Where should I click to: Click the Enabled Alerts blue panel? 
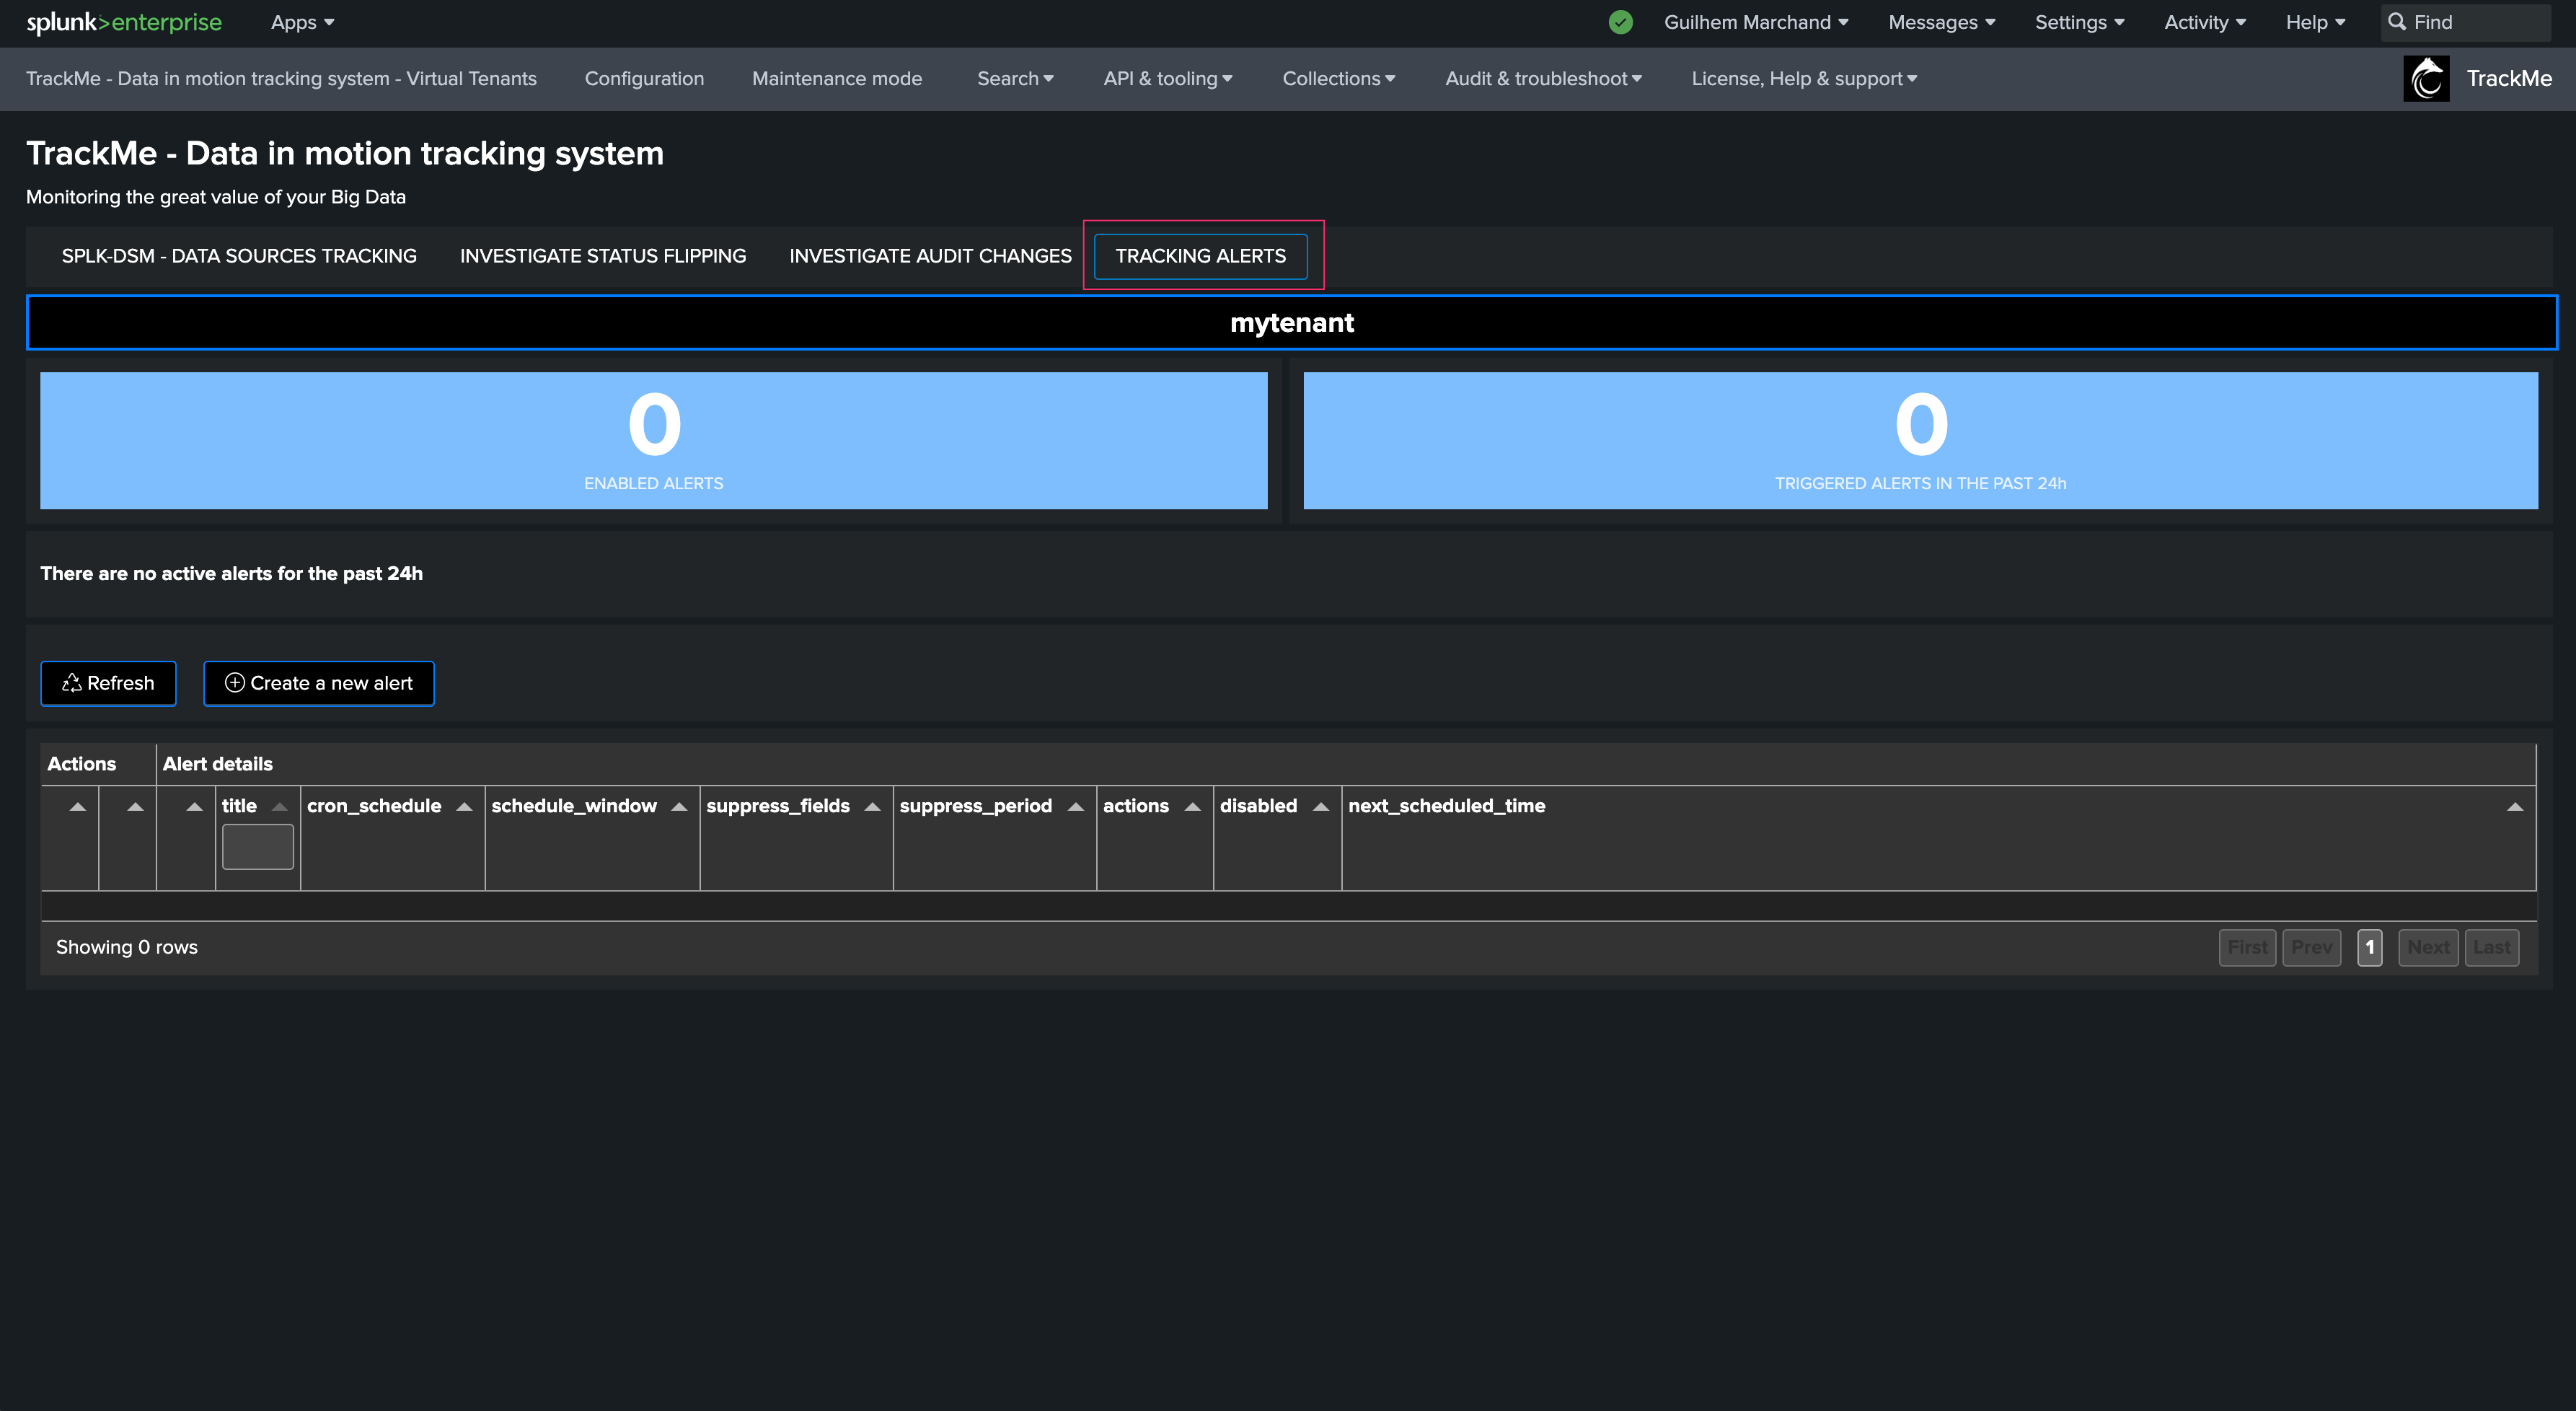(x=653, y=440)
